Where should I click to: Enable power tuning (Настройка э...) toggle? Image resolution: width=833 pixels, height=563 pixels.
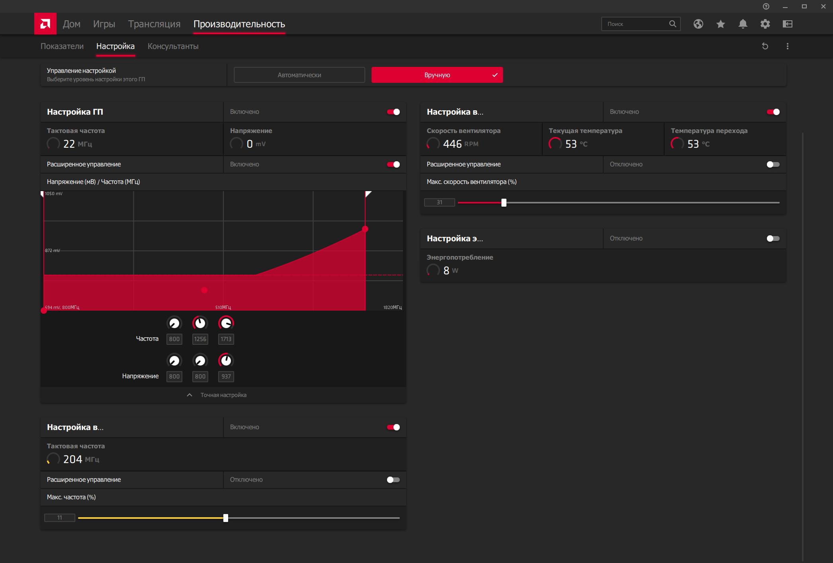[x=773, y=238]
